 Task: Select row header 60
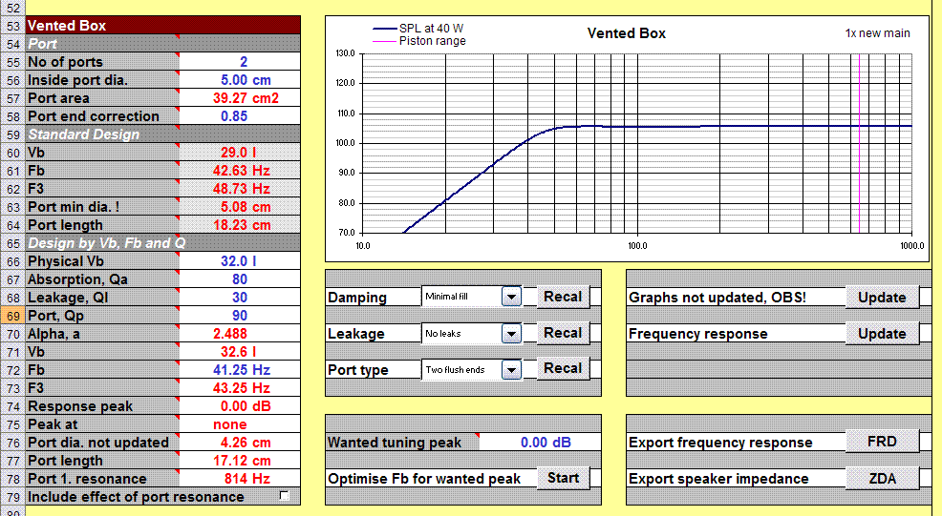pos(12,153)
